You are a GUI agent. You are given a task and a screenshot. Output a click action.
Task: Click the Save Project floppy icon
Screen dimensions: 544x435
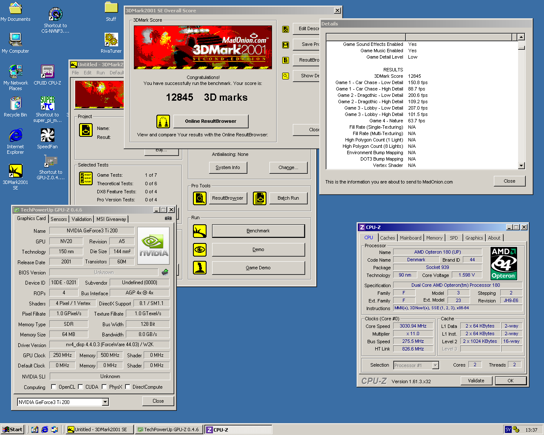[286, 45]
